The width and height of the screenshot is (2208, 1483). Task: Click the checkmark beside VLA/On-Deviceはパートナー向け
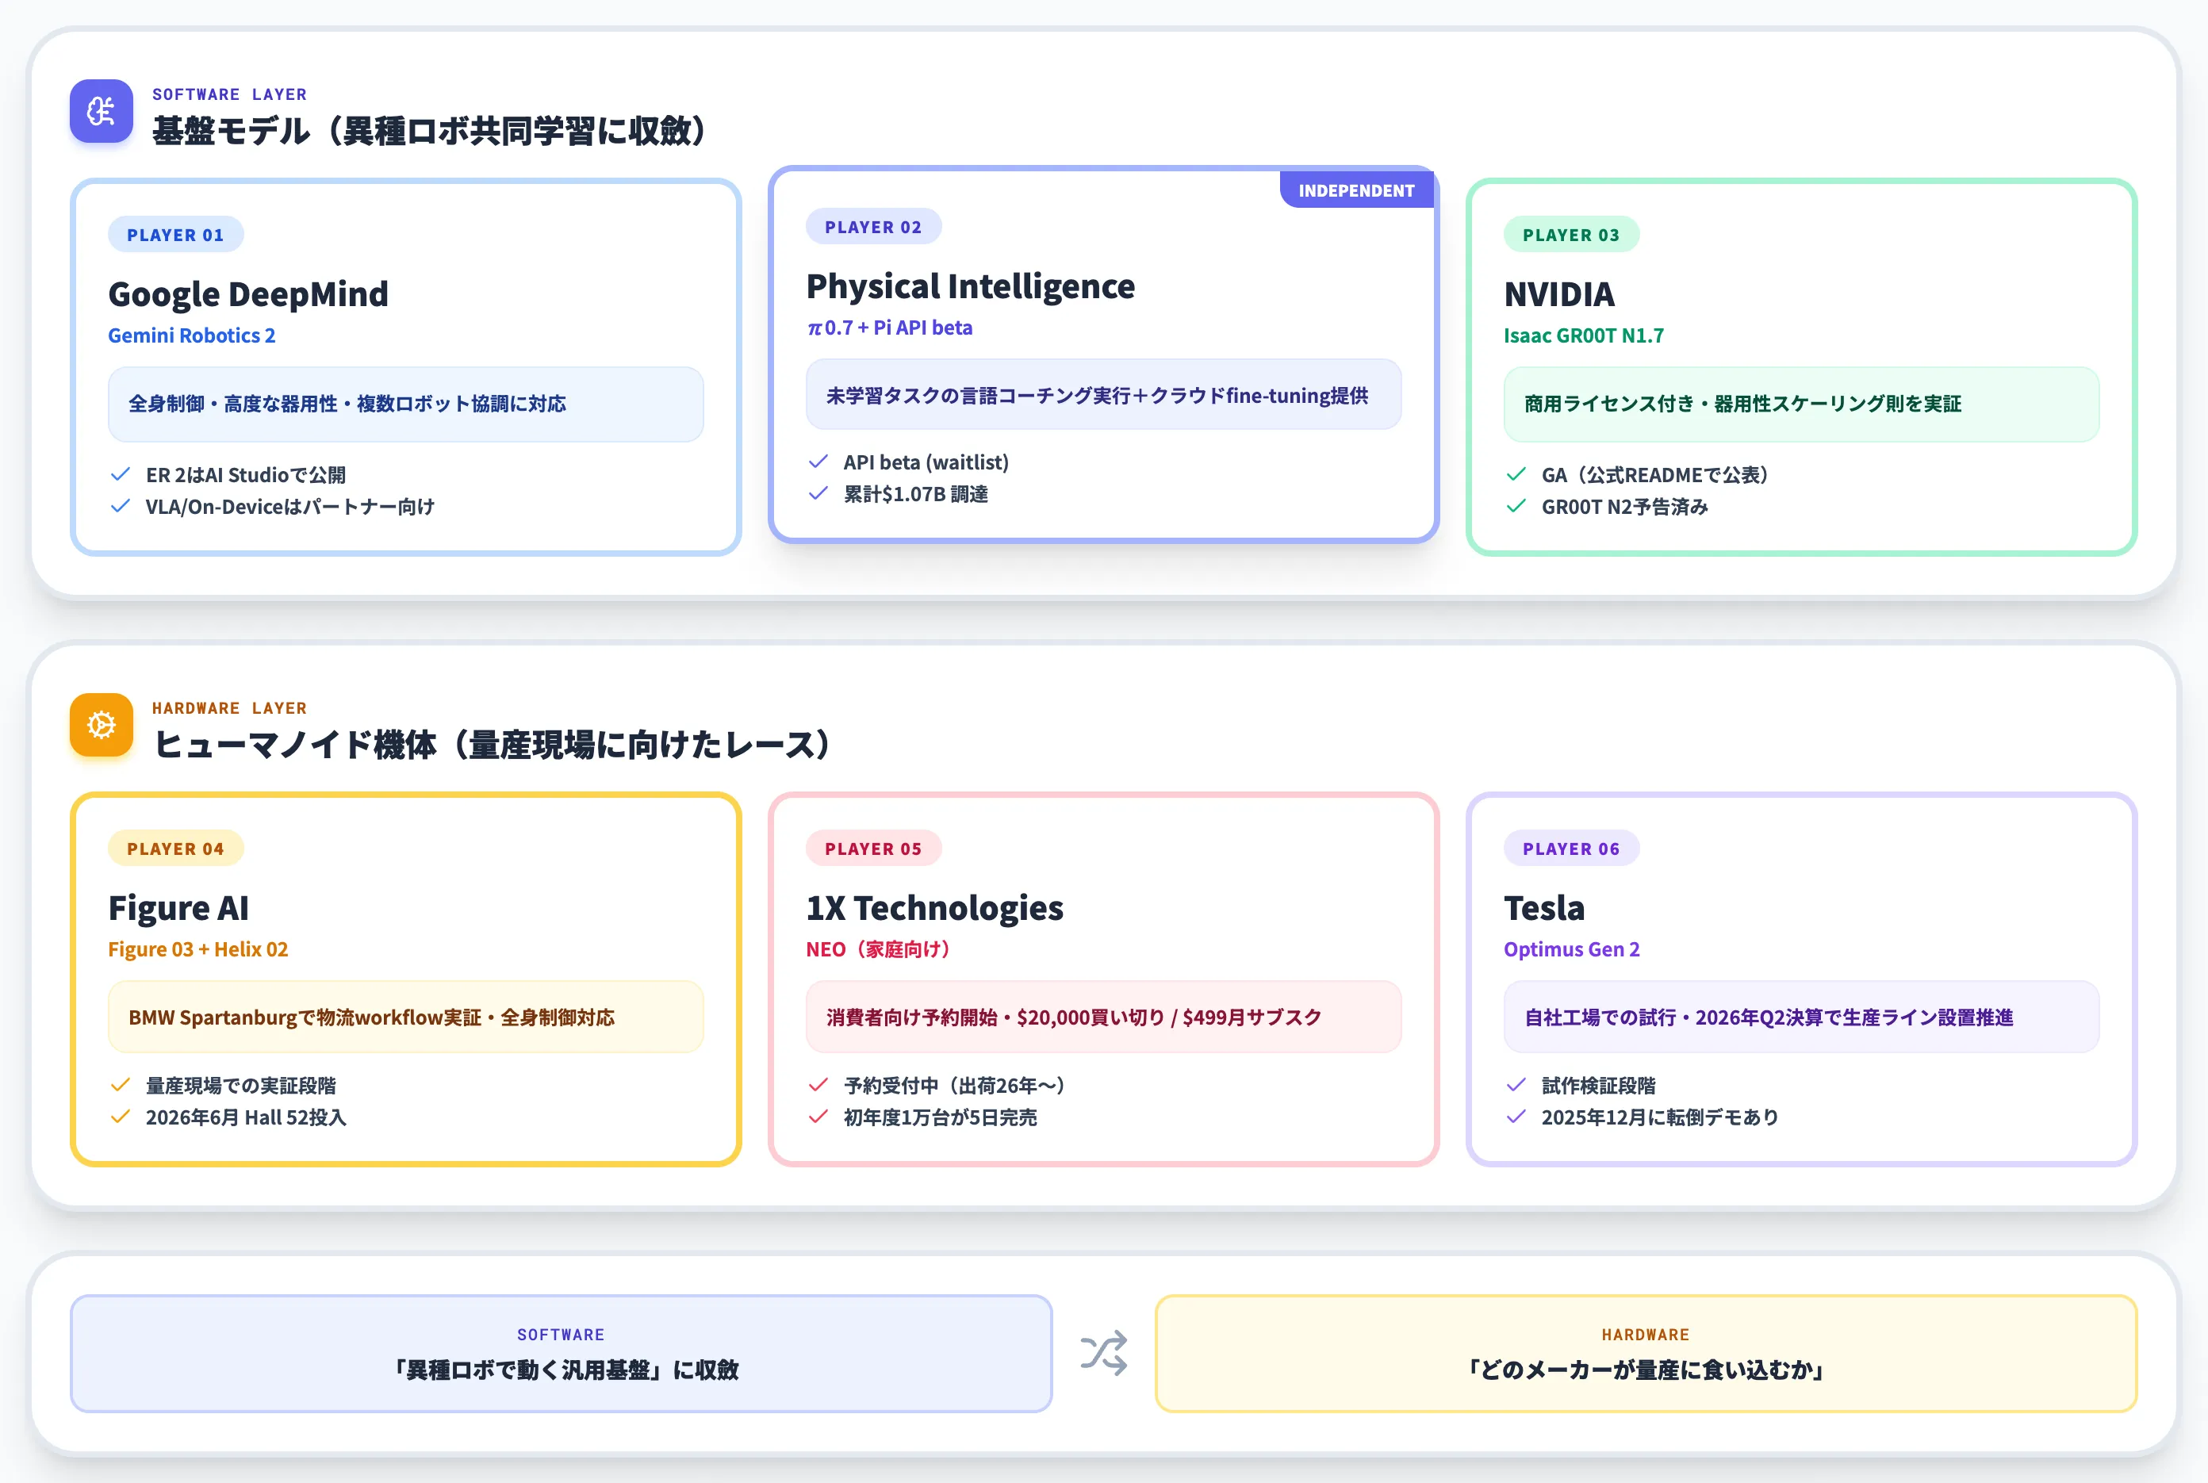point(120,506)
